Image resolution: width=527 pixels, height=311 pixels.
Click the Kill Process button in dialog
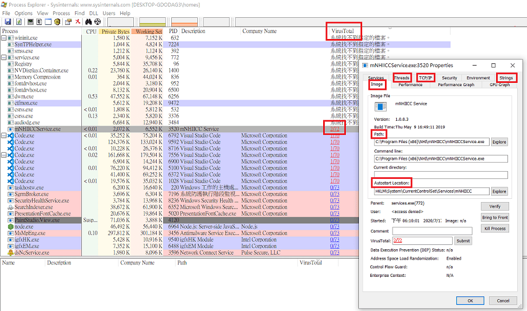tap(494, 229)
